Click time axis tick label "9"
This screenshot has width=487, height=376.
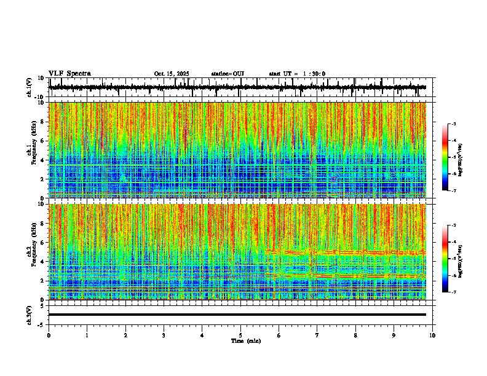pyautogui.click(x=394, y=335)
